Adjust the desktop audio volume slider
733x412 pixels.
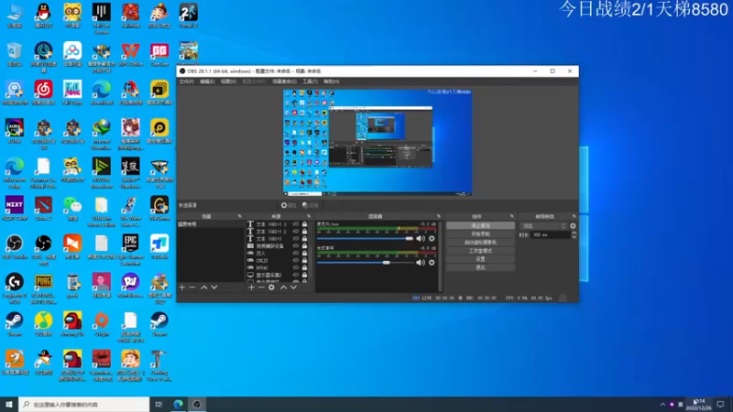pos(365,263)
